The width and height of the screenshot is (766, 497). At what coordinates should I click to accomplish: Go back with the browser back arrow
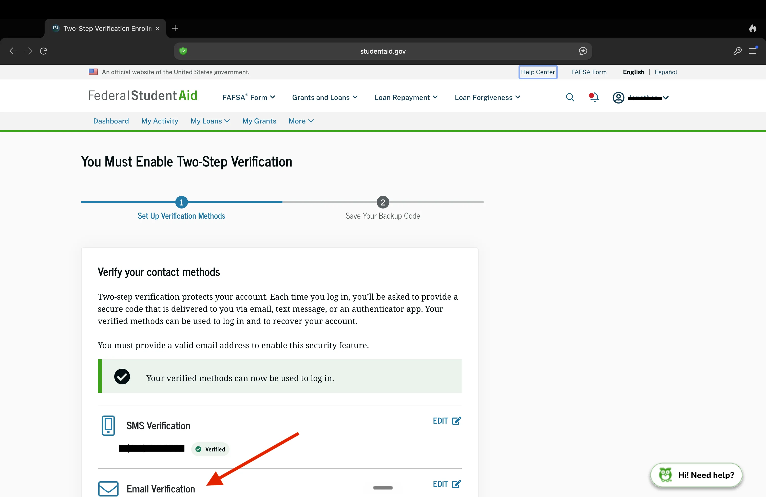[x=13, y=51]
